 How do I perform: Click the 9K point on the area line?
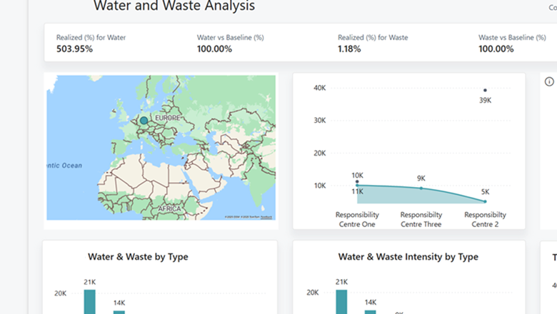tap(421, 188)
